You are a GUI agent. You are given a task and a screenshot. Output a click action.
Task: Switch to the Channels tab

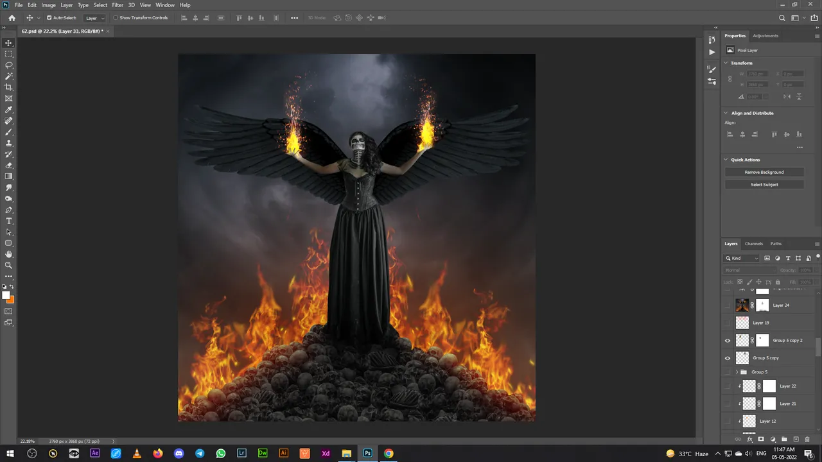click(x=754, y=244)
